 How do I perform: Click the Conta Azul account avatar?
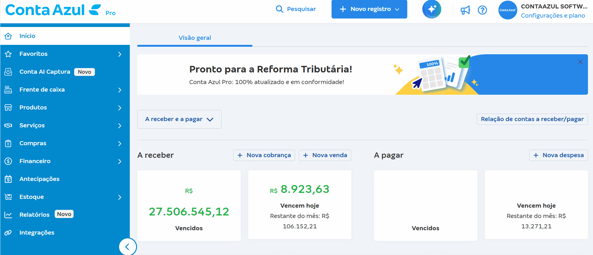[508, 10]
